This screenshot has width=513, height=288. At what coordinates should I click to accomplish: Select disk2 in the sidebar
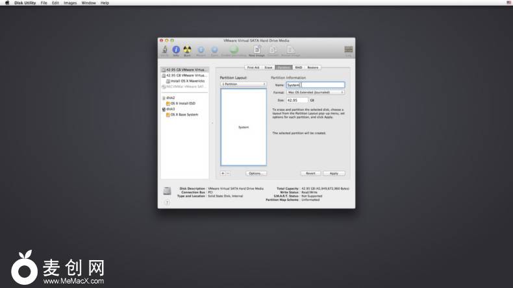tap(170, 97)
